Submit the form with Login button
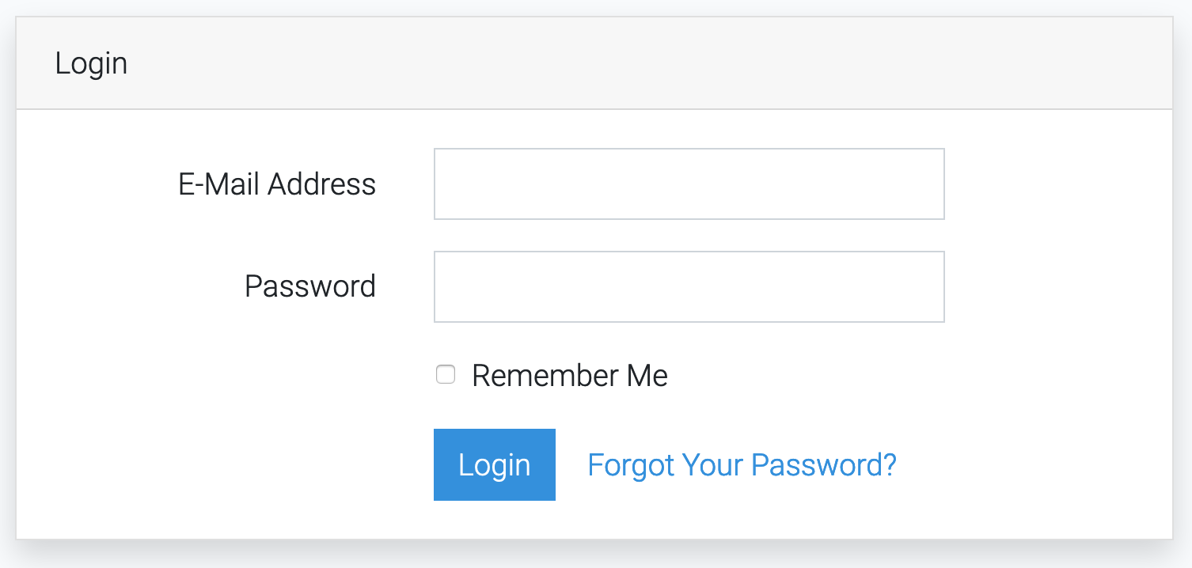Image resolution: width=1192 pixels, height=568 pixels. click(494, 465)
